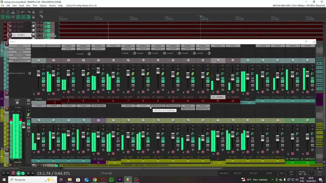The height and width of the screenshot is (183, 326).
Task: Open the FX chain on 02 - CAIXA strip
Action: coord(88,79)
